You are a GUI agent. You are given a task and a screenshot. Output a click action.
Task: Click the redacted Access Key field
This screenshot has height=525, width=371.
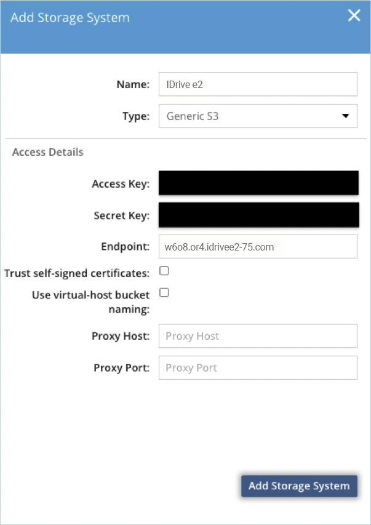pos(258,183)
